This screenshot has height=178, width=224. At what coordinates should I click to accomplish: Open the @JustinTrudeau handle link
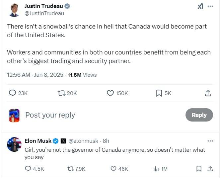click(44, 14)
